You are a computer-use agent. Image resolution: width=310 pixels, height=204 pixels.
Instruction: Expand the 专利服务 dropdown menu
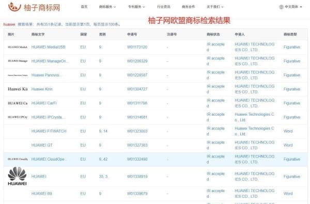136,7
